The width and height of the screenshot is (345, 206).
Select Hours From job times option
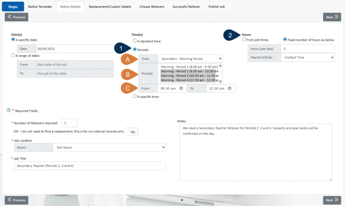tap(244, 39)
